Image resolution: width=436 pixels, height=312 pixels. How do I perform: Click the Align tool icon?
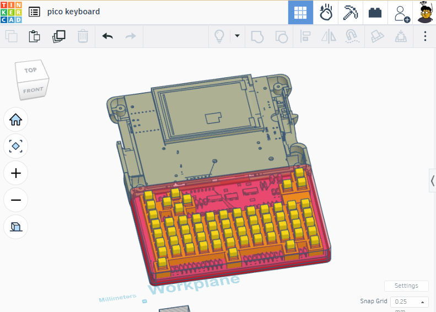coord(305,36)
